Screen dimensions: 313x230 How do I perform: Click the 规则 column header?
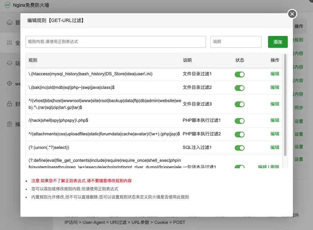(x=33, y=60)
